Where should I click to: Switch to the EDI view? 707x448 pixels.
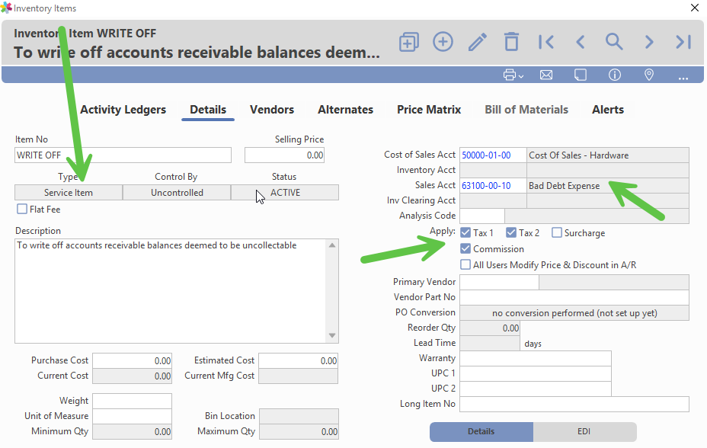(584, 431)
